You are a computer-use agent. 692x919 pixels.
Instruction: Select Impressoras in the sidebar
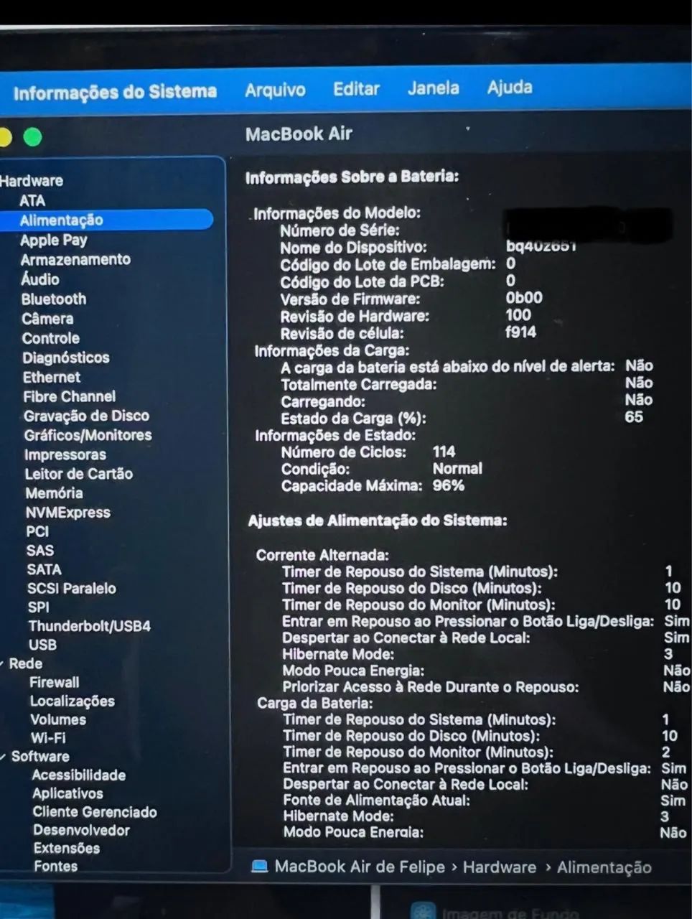(x=65, y=454)
